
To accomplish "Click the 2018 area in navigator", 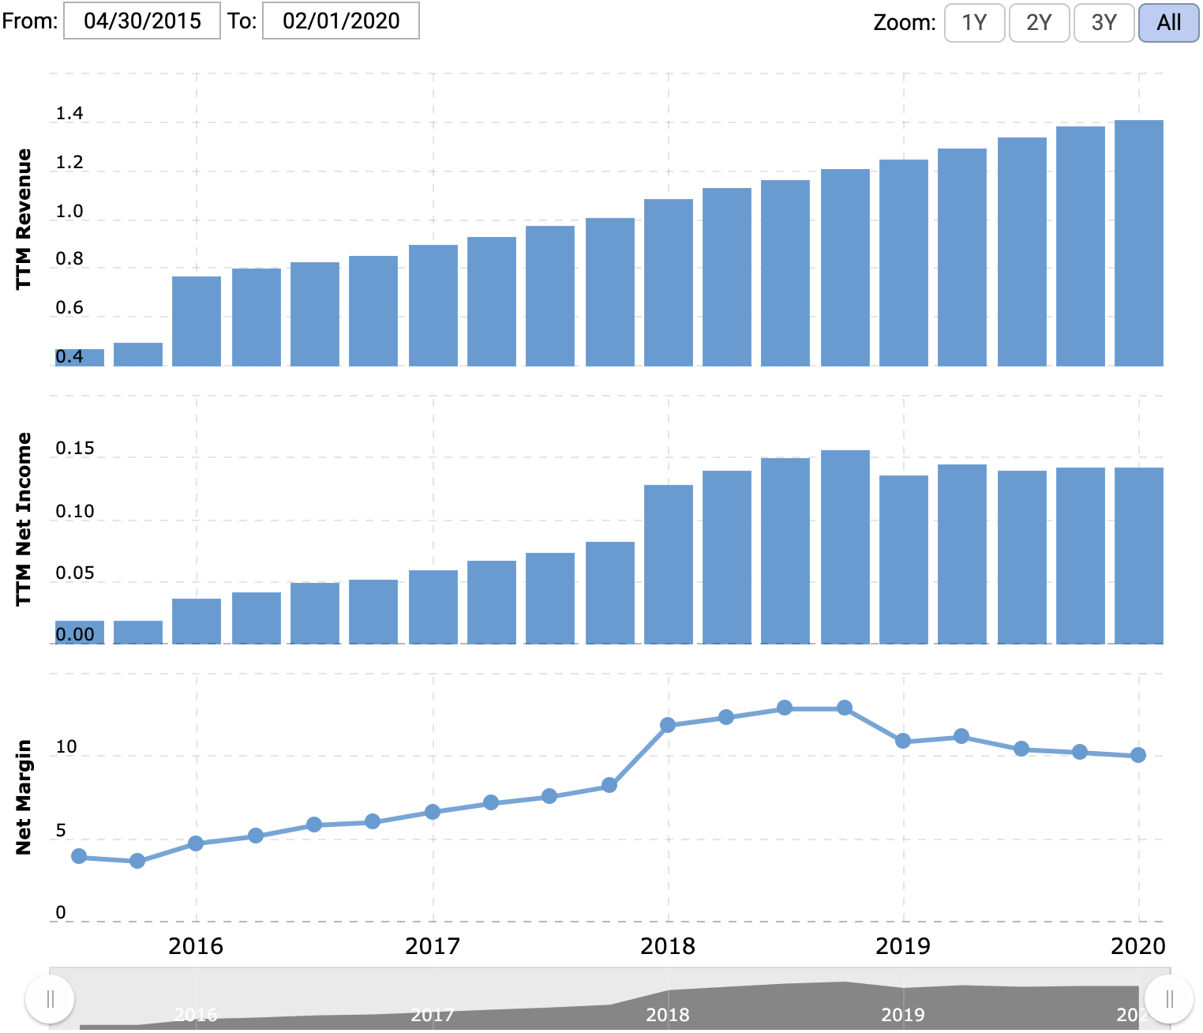I will tap(668, 1014).
